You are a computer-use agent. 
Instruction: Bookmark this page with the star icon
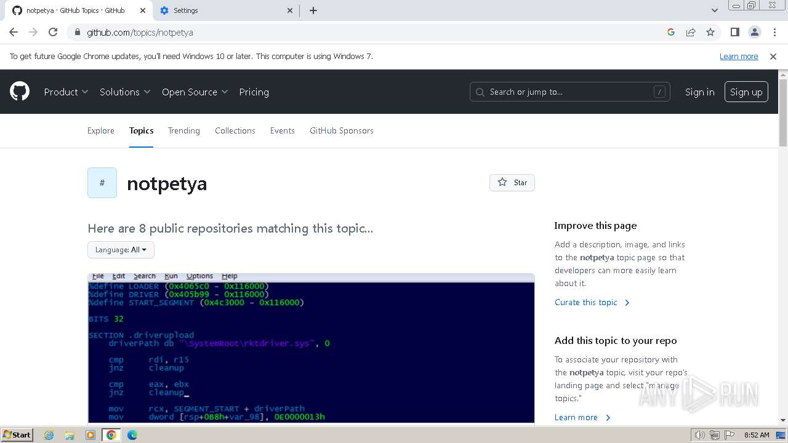coord(710,32)
